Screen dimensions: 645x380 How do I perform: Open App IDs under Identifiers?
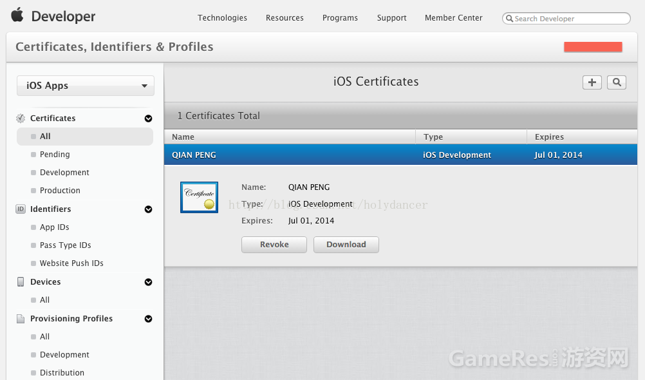click(x=54, y=227)
